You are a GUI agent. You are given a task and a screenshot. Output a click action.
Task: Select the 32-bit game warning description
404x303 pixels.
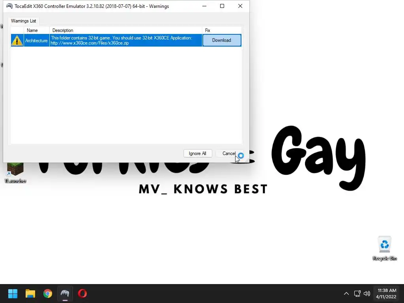pyautogui.click(x=126, y=41)
